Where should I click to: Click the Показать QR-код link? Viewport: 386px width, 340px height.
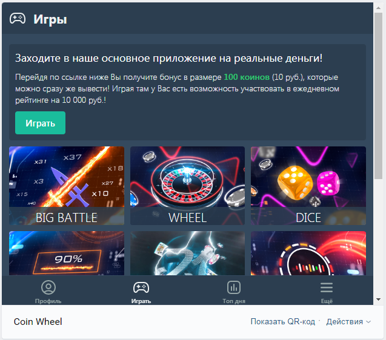282,322
